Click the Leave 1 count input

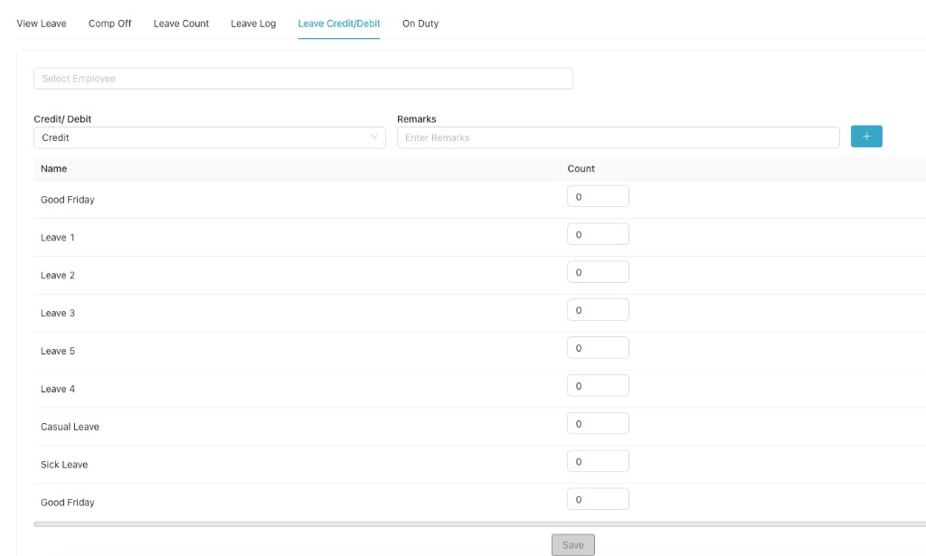[x=598, y=233]
